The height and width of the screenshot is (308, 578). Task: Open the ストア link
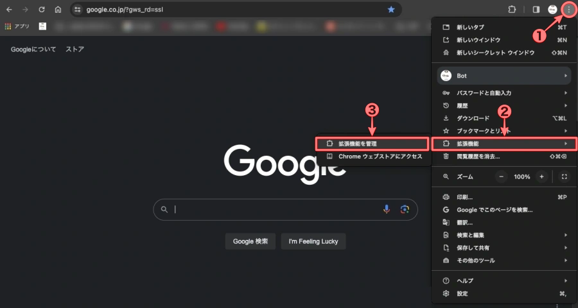75,49
